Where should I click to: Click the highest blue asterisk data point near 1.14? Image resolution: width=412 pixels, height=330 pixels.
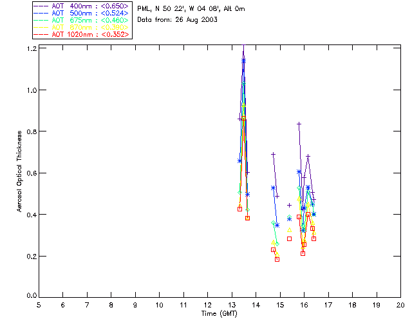(x=243, y=61)
